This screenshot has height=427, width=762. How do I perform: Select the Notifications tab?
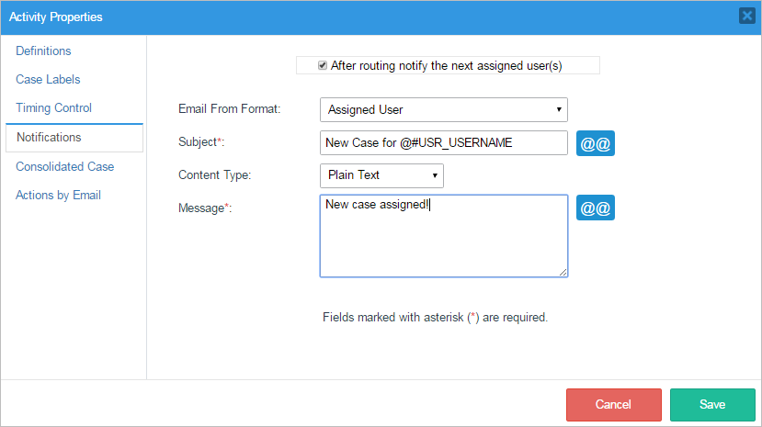[49, 138]
